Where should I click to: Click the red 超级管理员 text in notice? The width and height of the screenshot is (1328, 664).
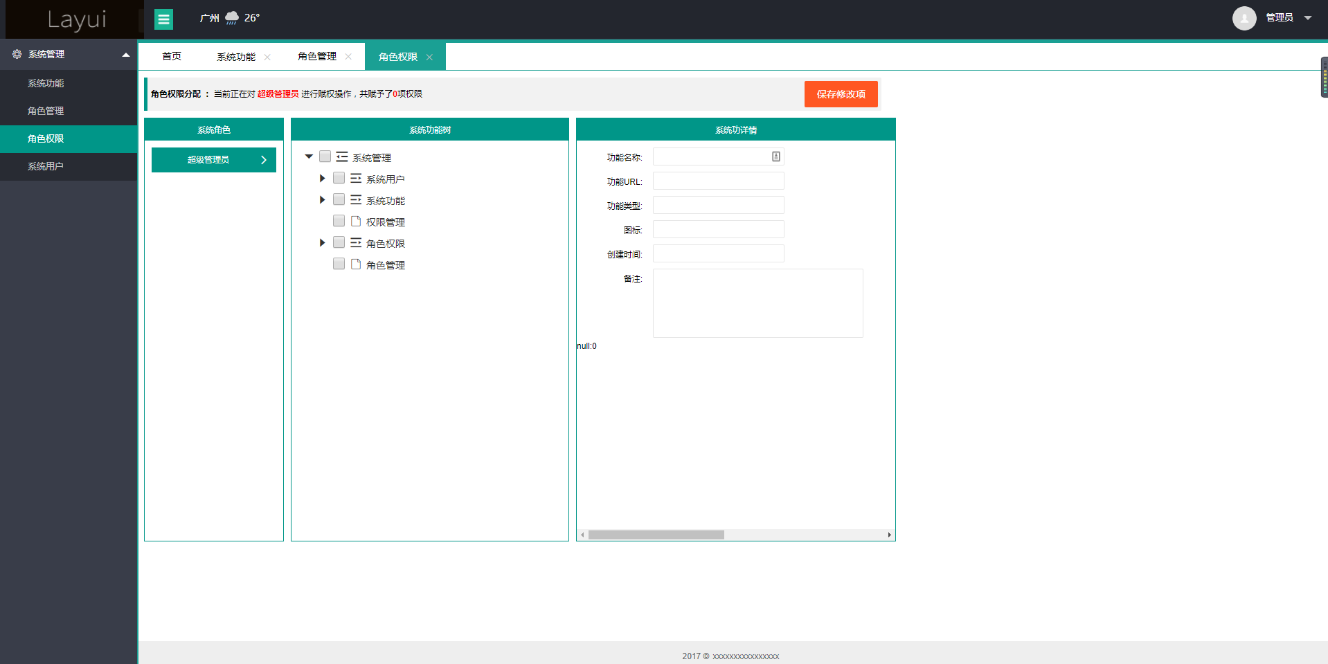(278, 94)
